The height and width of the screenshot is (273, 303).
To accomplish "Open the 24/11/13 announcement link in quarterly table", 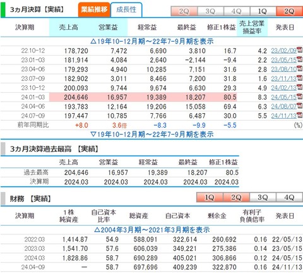I will pos(283,116).
